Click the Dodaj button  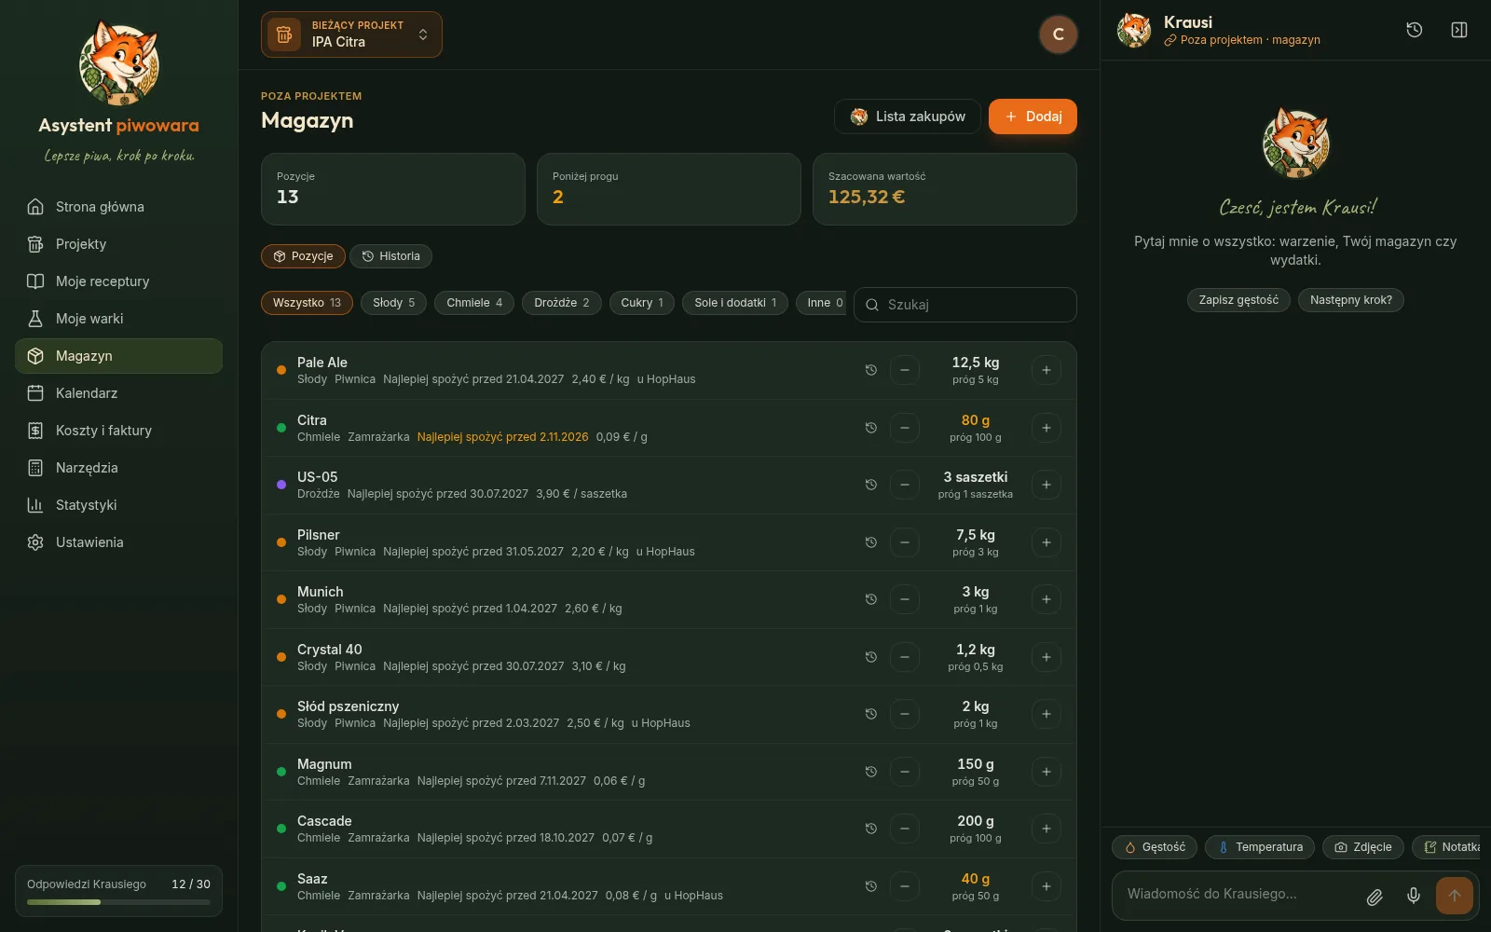1033,116
